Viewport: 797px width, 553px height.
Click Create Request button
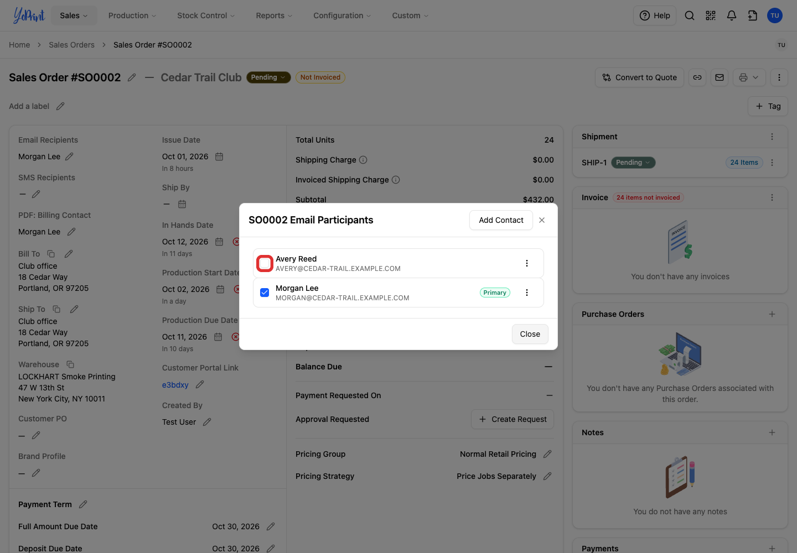click(x=513, y=419)
